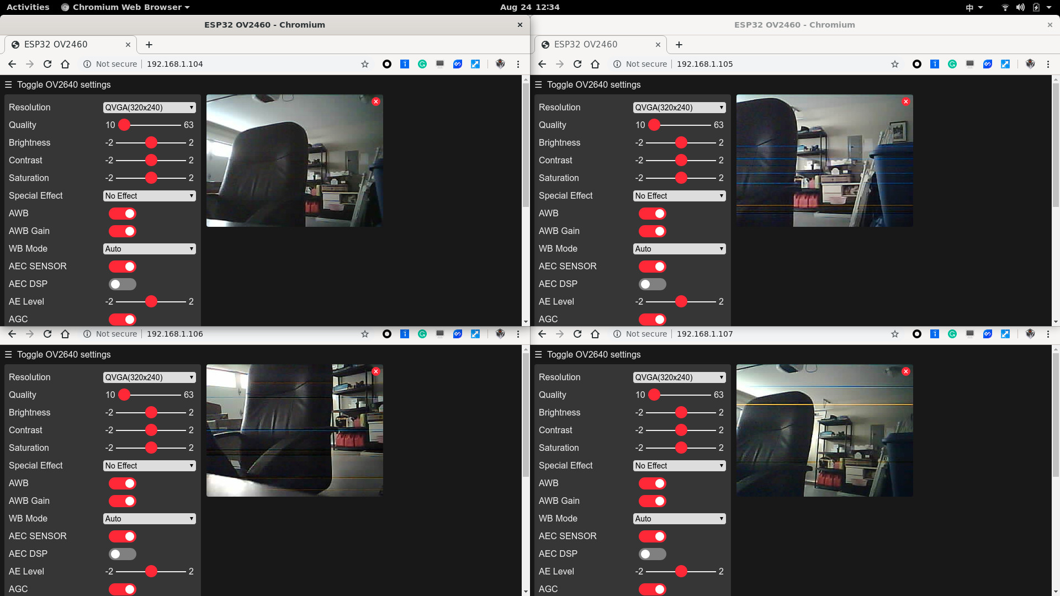Open the Activities overview
The width and height of the screenshot is (1060, 596).
28,7
